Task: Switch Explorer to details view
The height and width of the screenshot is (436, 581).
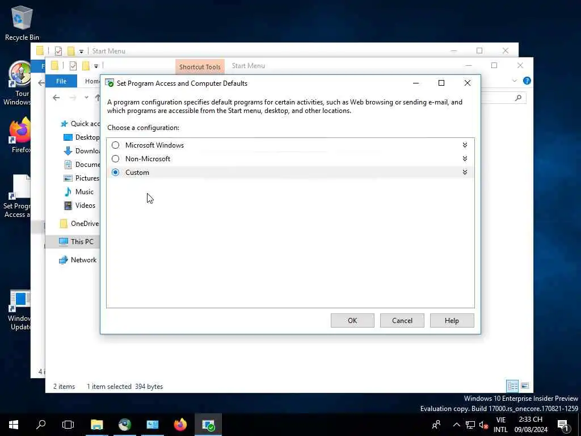Action: pos(512,386)
